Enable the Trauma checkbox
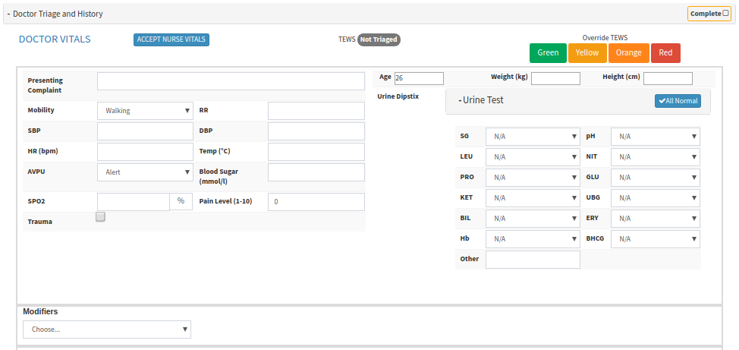 100,217
